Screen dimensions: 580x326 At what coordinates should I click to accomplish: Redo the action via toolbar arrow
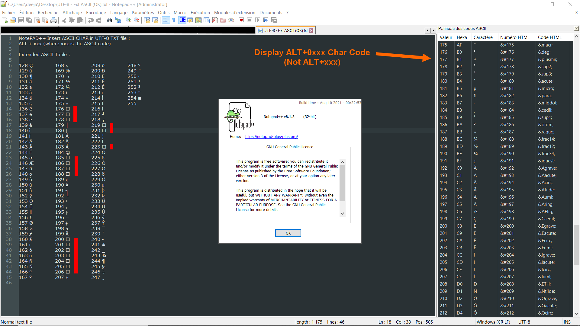point(99,20)
